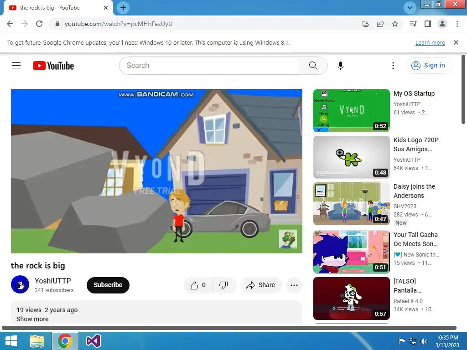Share this page from address bar
The image size is (467, 350).
(x=380, y=24)
